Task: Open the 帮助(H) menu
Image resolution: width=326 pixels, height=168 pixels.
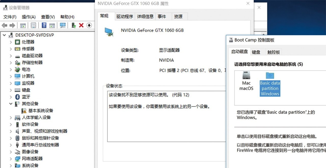Action: click(67, 17)
